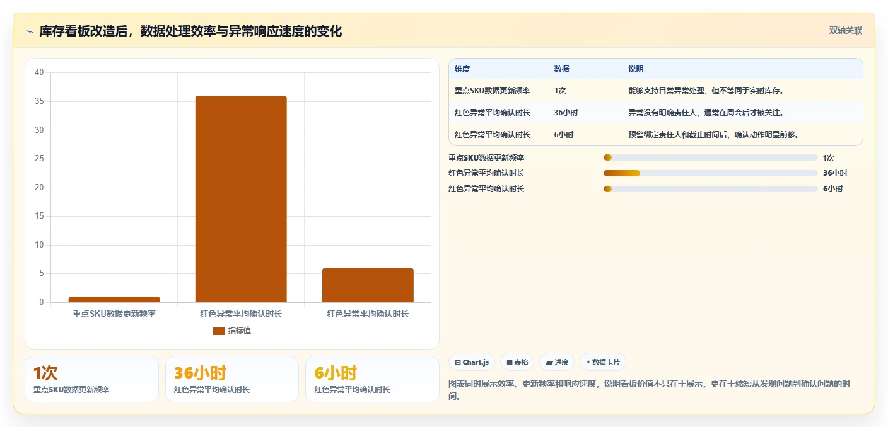Open the 数据卡片 chip

603,362
